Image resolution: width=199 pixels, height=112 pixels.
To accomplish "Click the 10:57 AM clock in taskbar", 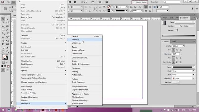I will point(192,110).
